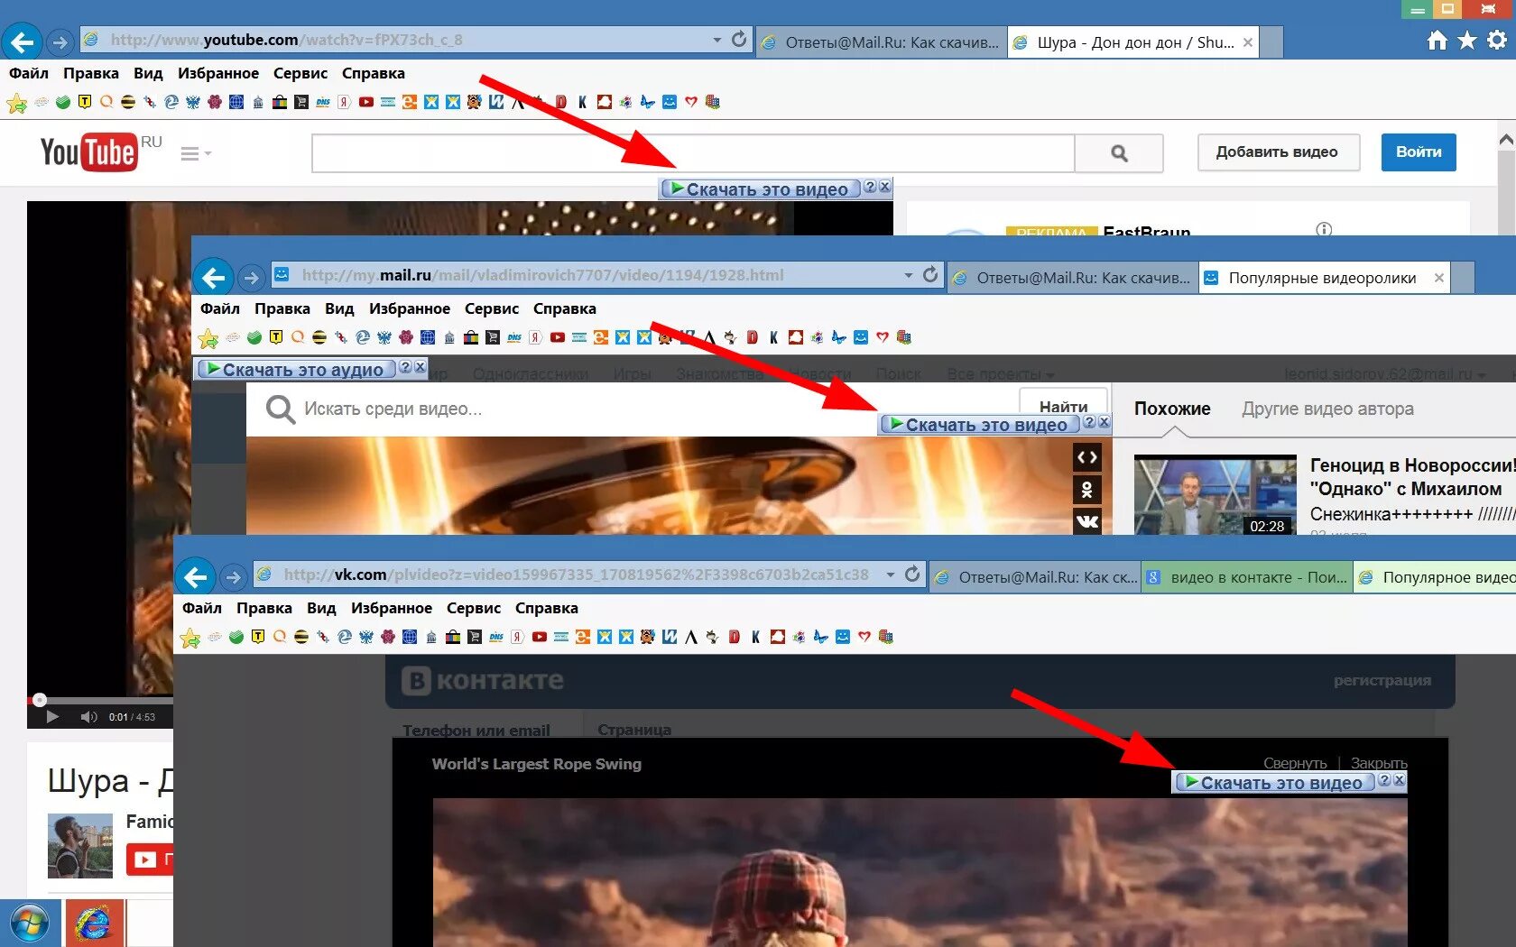Add to favorites bar star in YouTube window
The image size is (1516, 947).
tap(16, 103)
